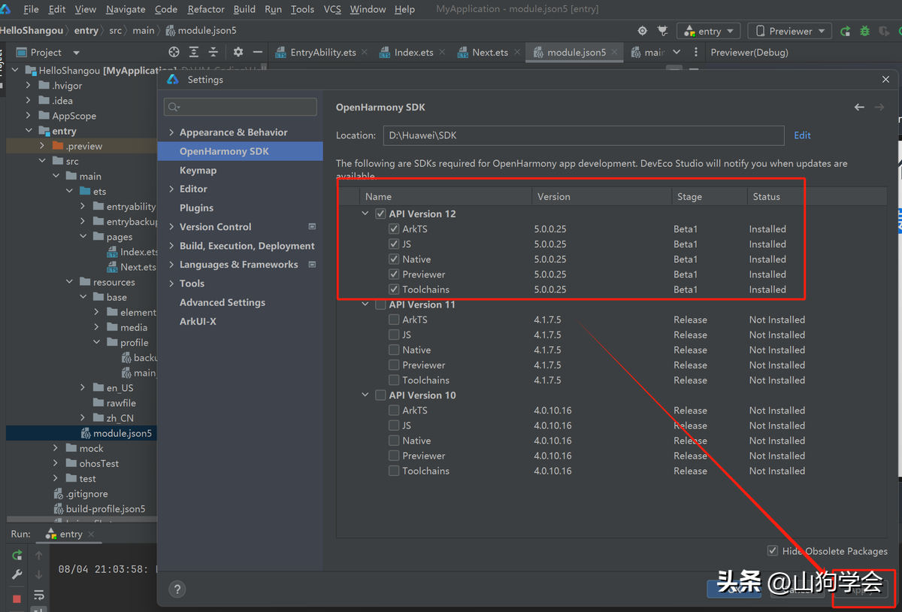Viewport: 902px width, 612px height.
Task: Check API Version 10 checkbox
Action: click(x=380, y=395)
